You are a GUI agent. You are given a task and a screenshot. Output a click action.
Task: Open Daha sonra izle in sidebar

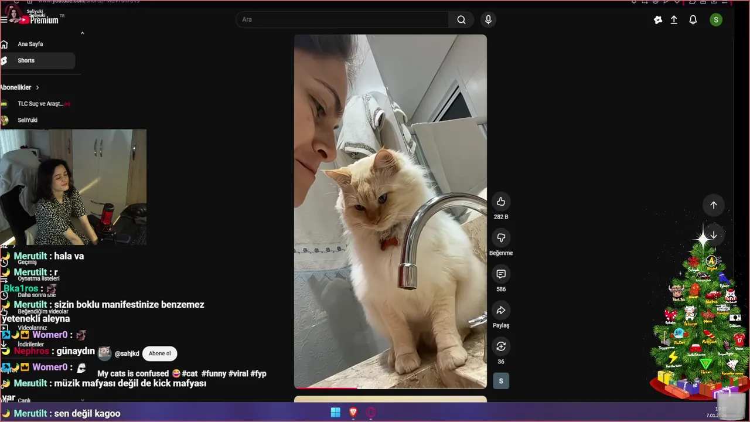36,295
